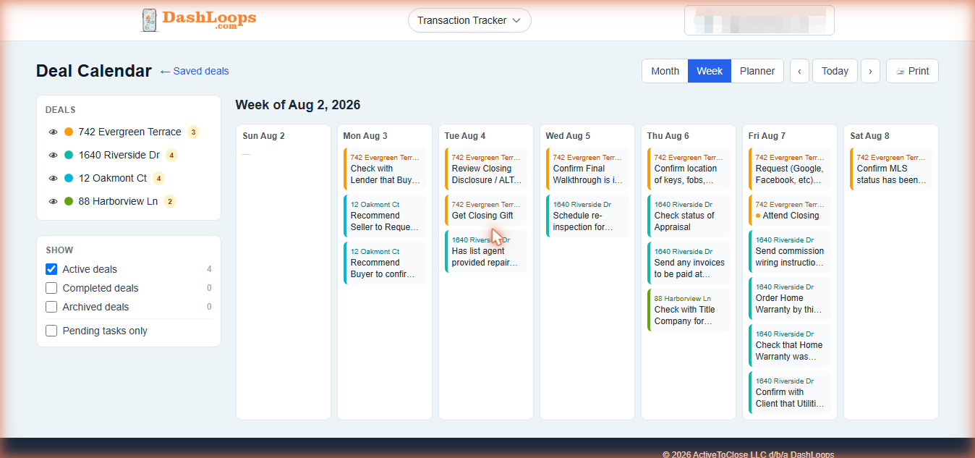
Task: Toggle visibility eye for 88 Harborview Ln
Action: (x=53, y=202)
